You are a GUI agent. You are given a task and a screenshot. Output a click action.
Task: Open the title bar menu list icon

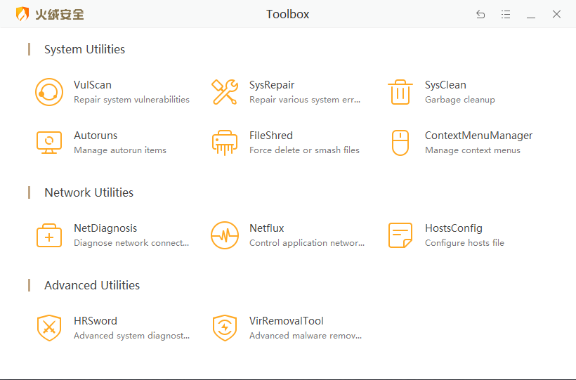click(x=506, y=14)
